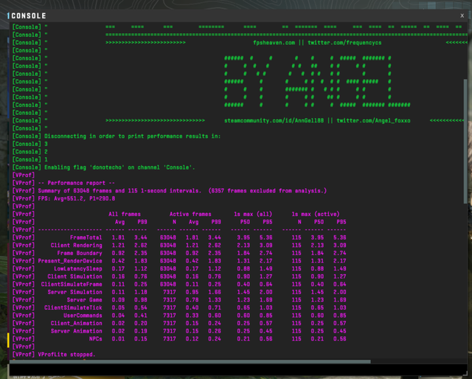Click the 'VProfLite stopped.' line
The image size is (472, 379).
point(66,355)
